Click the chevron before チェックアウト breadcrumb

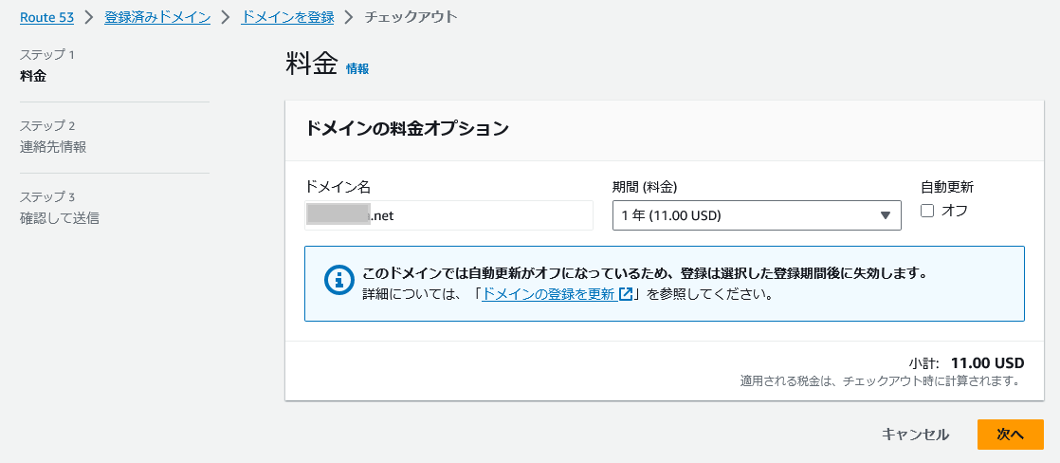(x=348, y=17)
